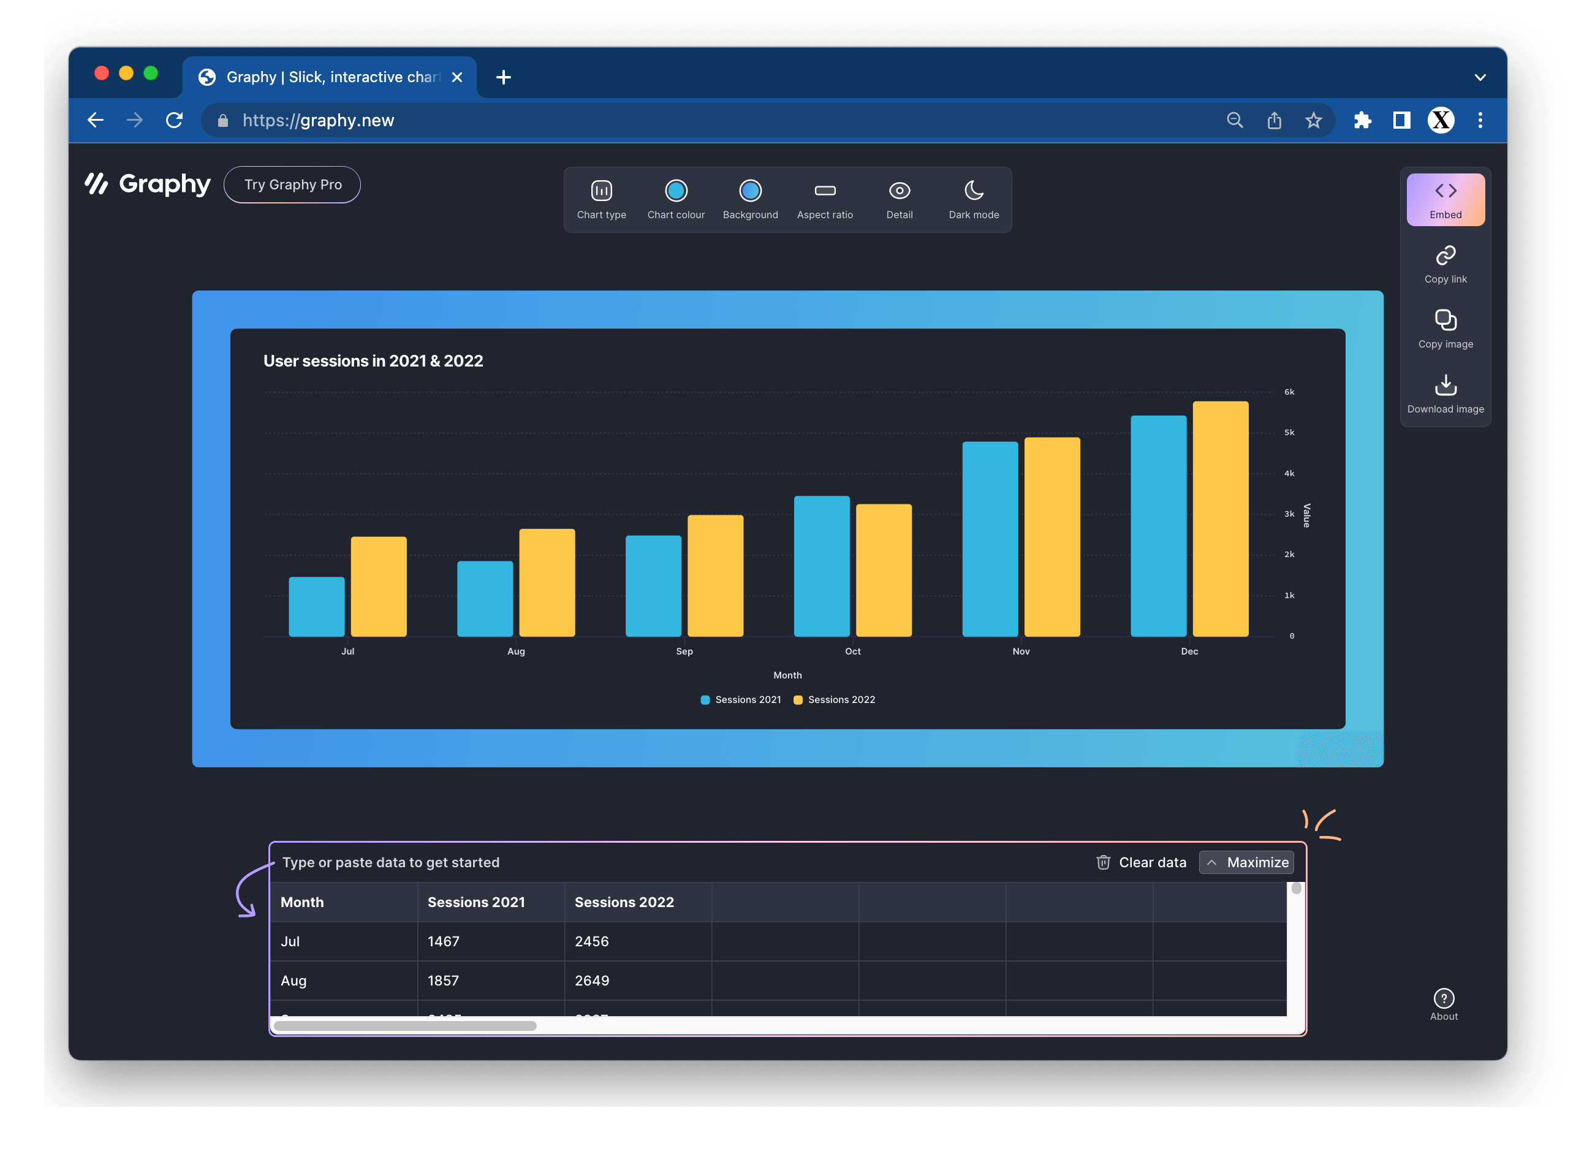Toggle the Detail eye option

tap(899, 199)
